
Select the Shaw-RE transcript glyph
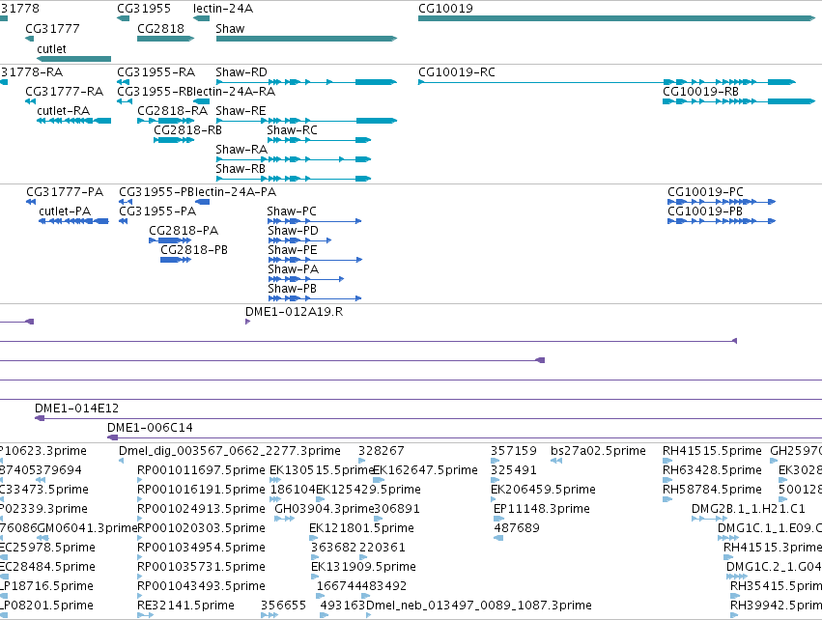[306, 121]
